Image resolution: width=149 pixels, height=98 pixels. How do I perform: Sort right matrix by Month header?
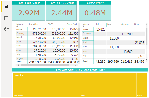pyautogui.click(x=86, y=24)
